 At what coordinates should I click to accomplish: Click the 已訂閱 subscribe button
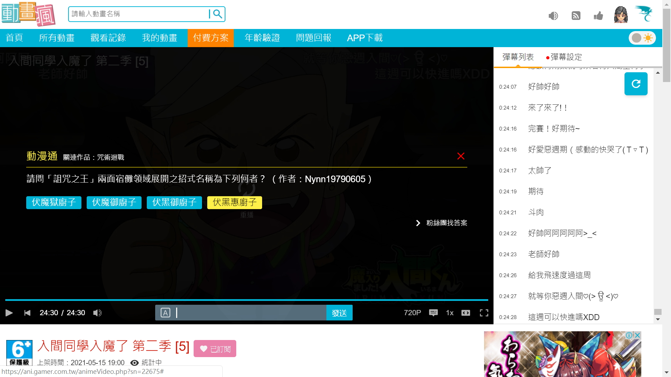click(x=215, y=349)
